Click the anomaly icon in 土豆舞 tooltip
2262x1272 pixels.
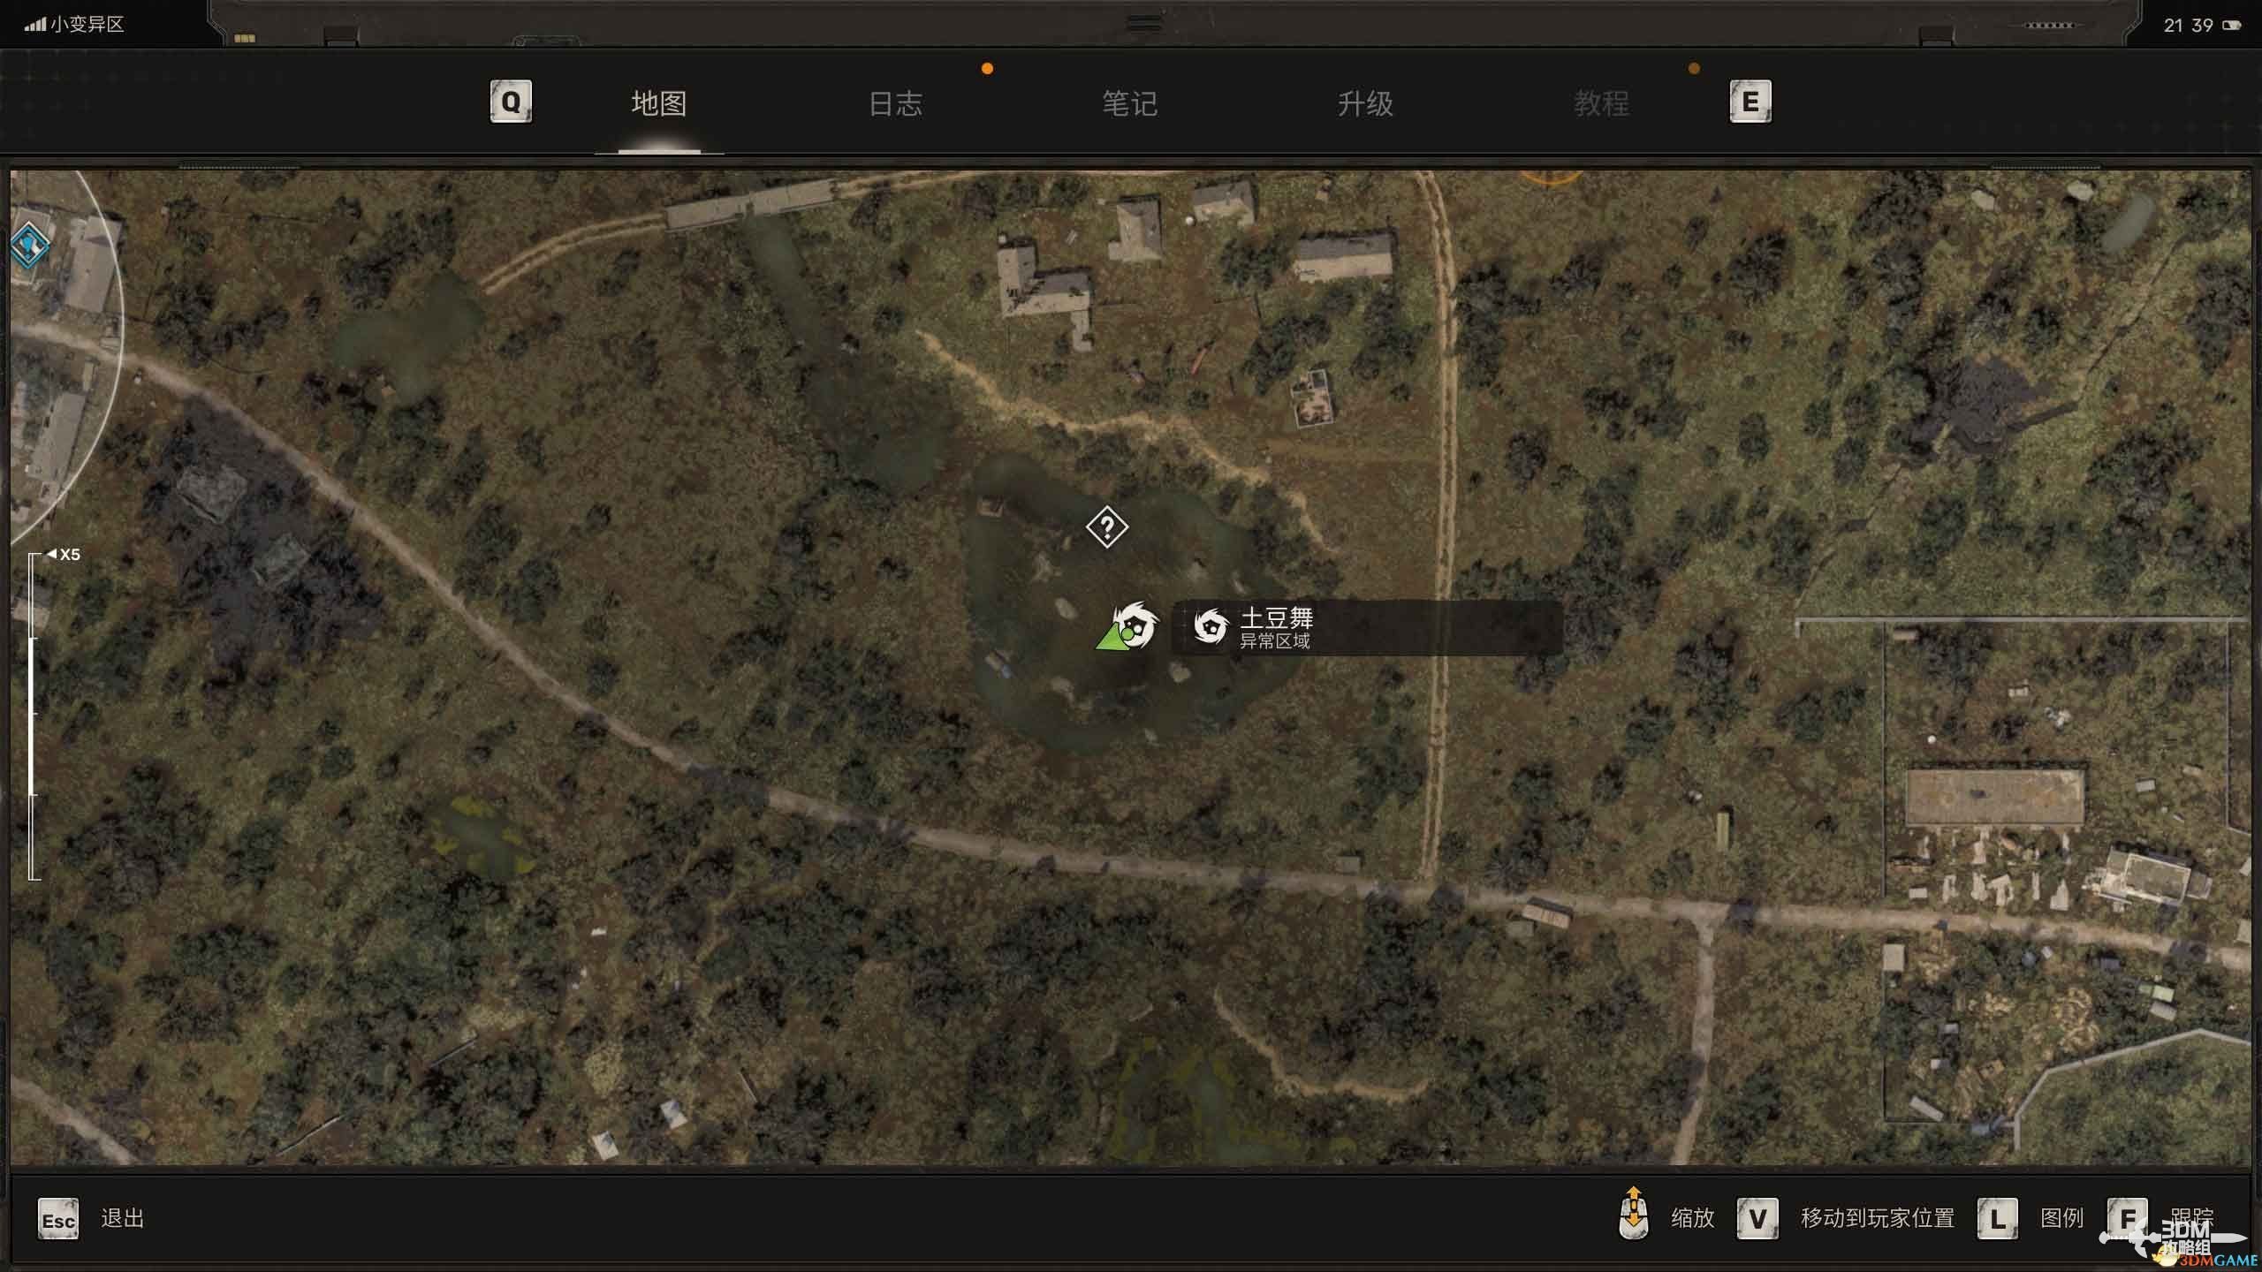(x=1211, y=627)
